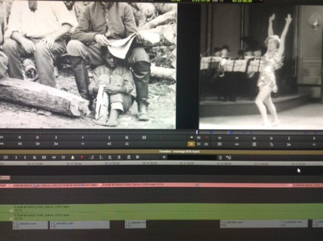Click the Timeline window title bar
323x241 pixels.
pos(161,151)
